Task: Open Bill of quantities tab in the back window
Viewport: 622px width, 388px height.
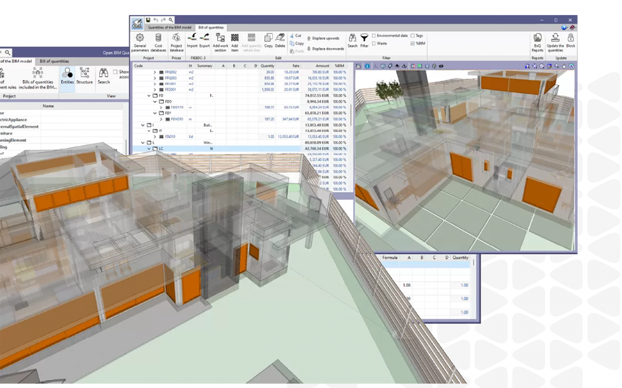Action: pyautogui.click(x=54, y=61)
